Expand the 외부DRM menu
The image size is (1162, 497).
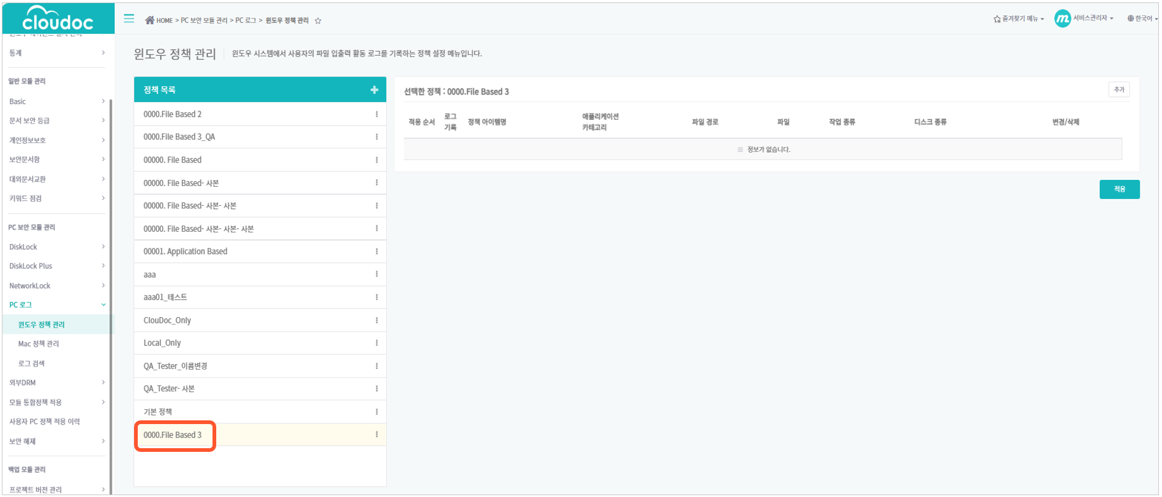(56, 383)
